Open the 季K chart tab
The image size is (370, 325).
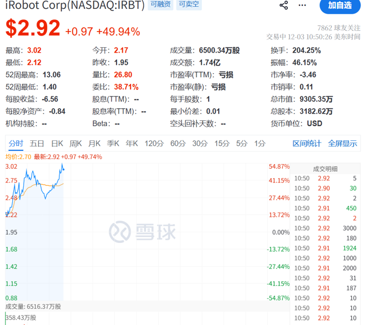click(x=113, y=144)
